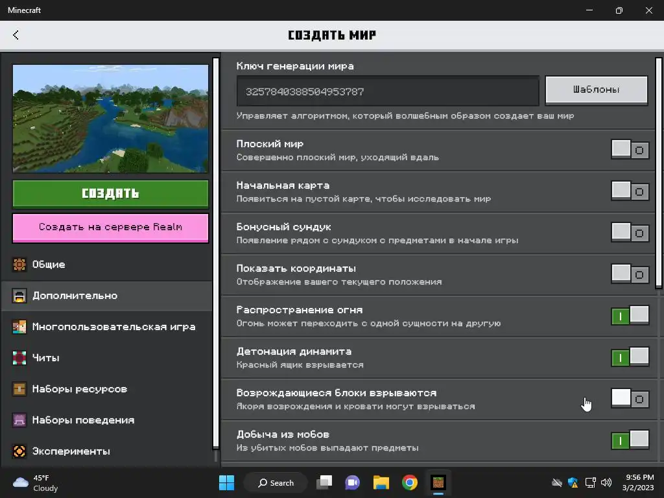Select the Дополнительно tab
The height and width of the screenshot is (498, 664).
click(x=107, y=296)
